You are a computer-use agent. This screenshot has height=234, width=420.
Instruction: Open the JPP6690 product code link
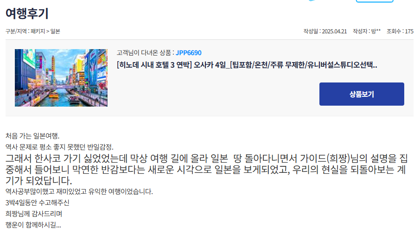click(x=189, y=53)
